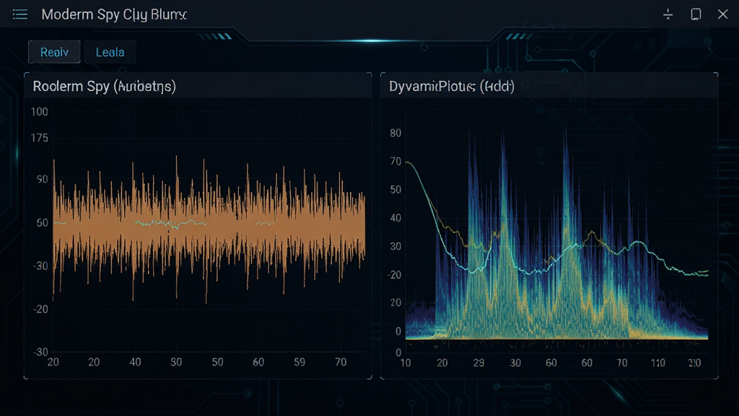Screen dimensions: 739x416
Task: Open the hamburger menu icon
Action: pos(19,14)
